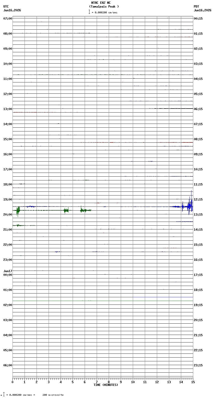
Task: Click the right date 'Jun16,2026'
Action: click(202, 10)
